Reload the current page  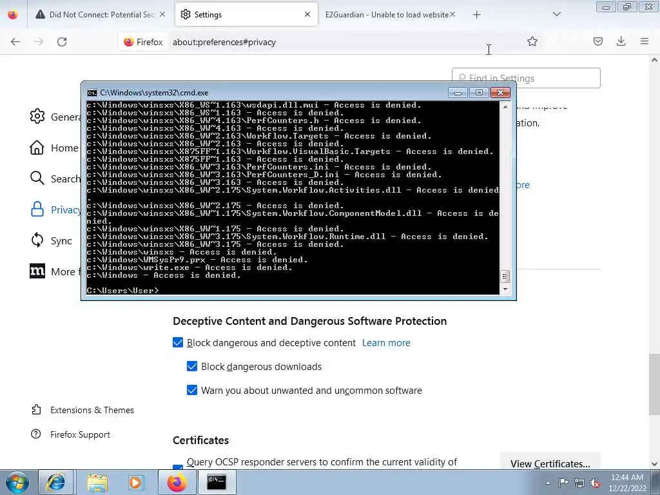click(62, 42)
